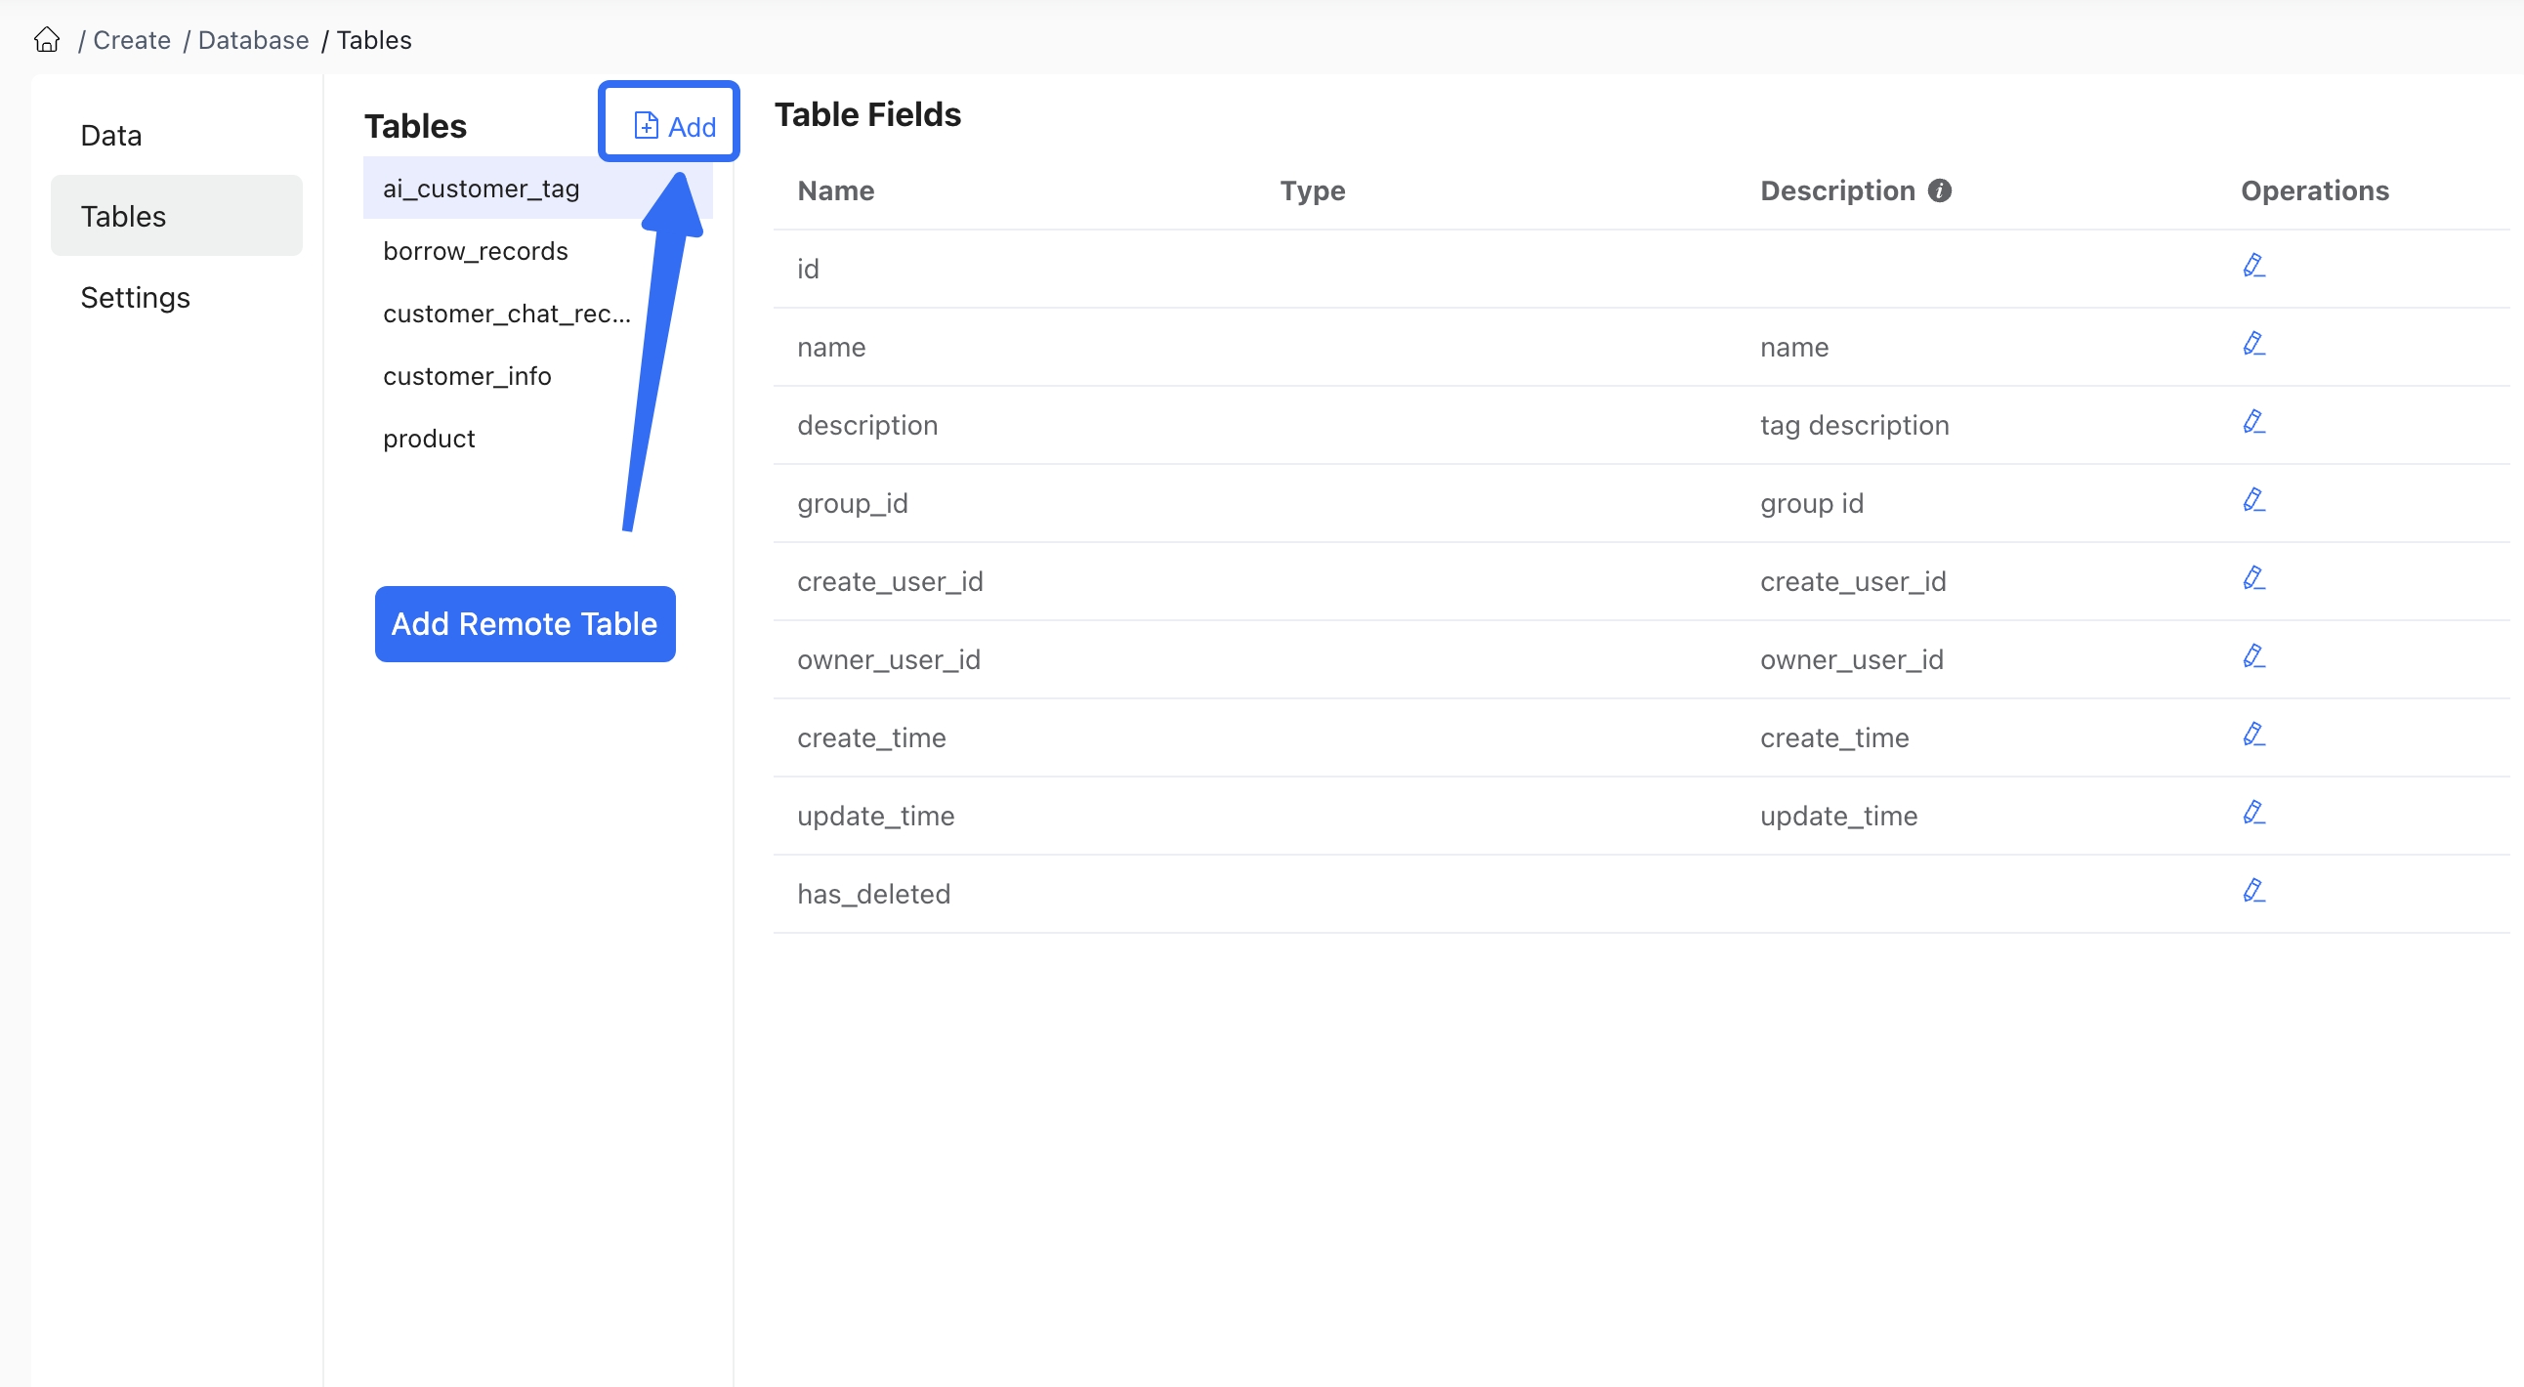Click the 'group id' description cell
The height and width of the screenshot is (1387, 2524).
coord(1812,503)
